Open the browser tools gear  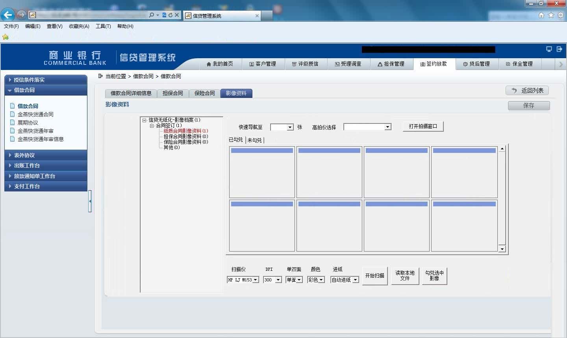click(x=560, y=15)
